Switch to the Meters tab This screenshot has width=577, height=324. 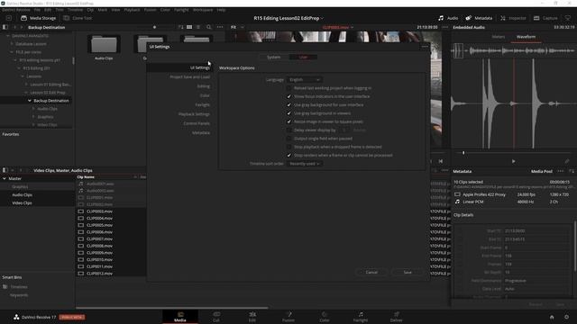499,37
